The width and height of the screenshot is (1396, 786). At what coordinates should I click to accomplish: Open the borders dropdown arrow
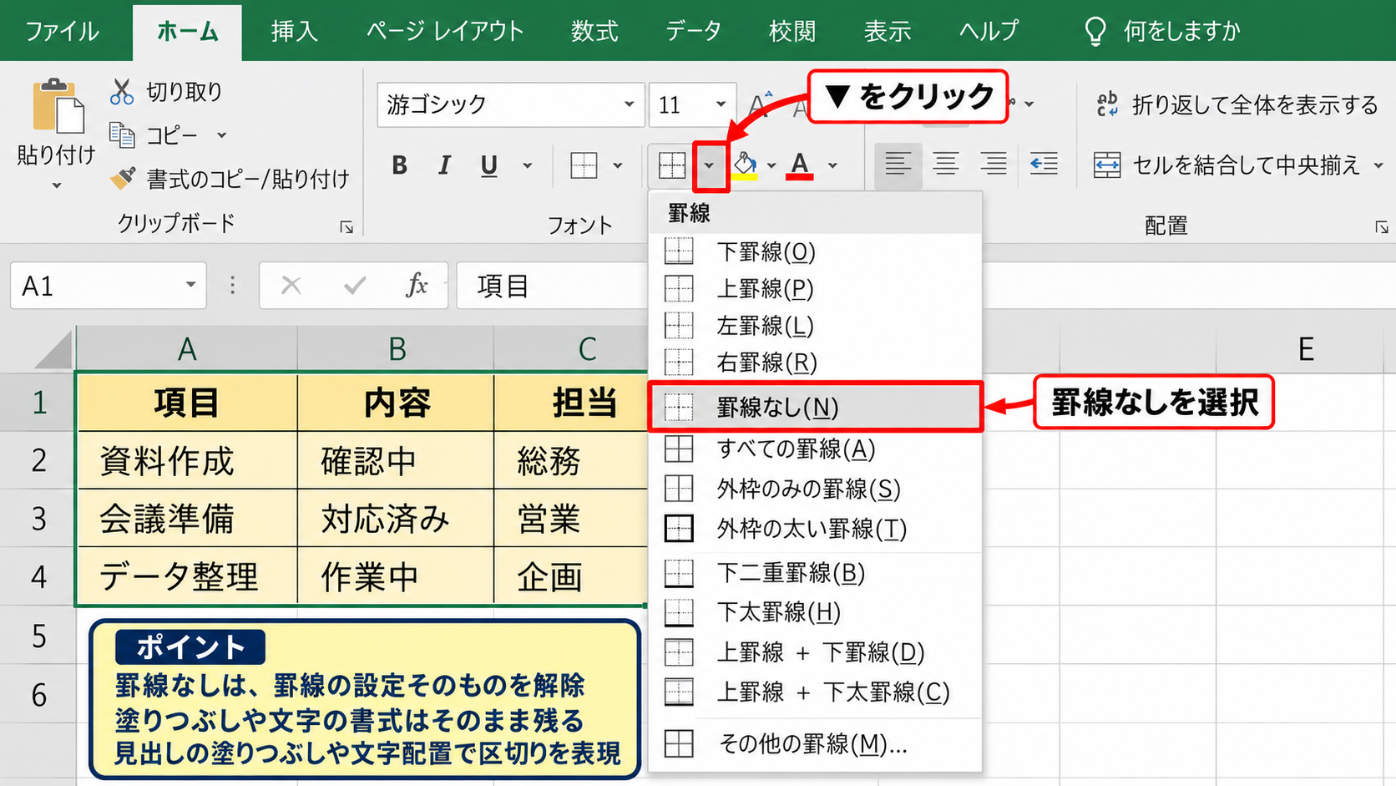709,165
